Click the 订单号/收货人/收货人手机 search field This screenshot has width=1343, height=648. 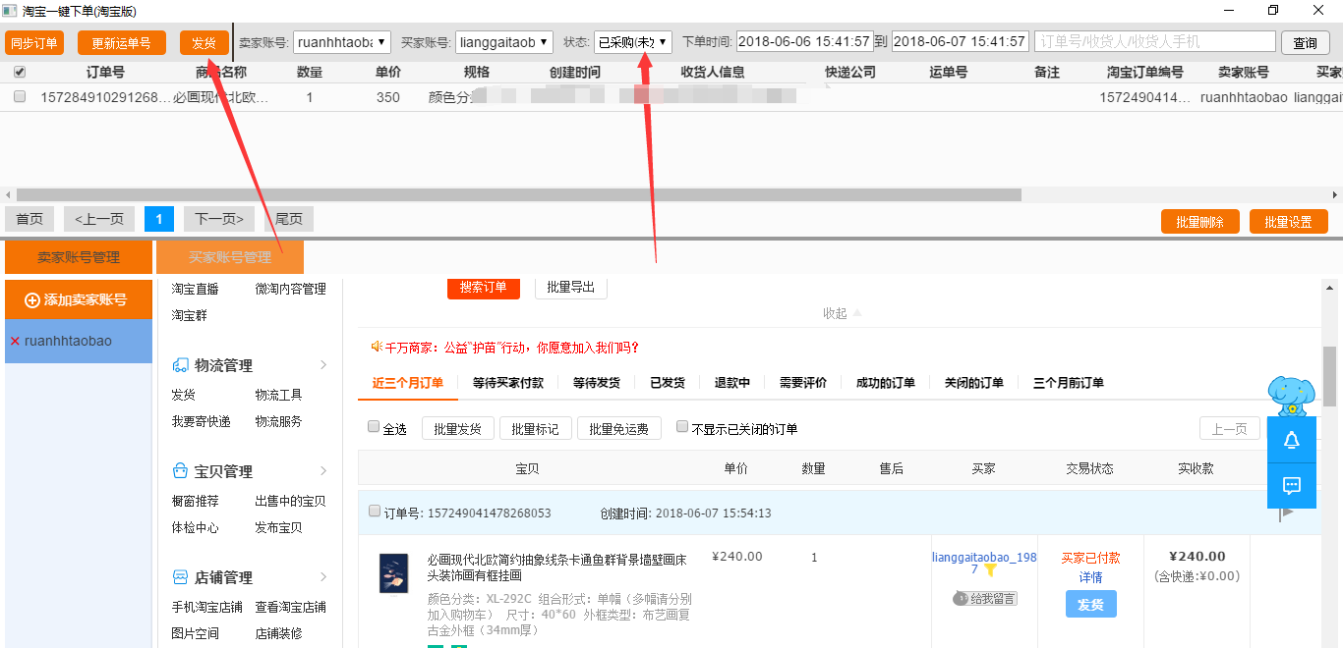pos(1156,42)
